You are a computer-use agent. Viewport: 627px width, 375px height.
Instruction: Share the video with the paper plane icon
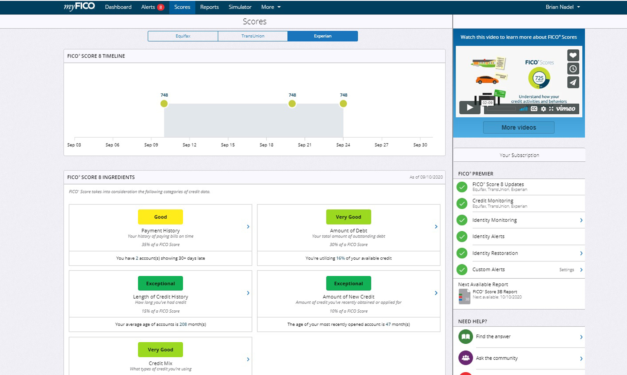point(573,82)
